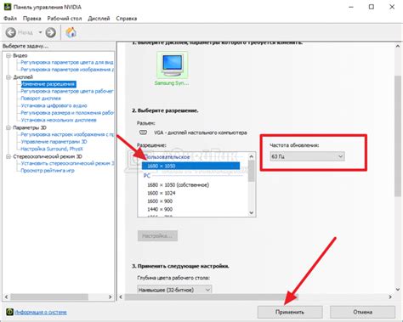The height and width of the screenshot is (322, 403).
Task: Select the Samsung SyncMaster display icon
Action: 172,65
